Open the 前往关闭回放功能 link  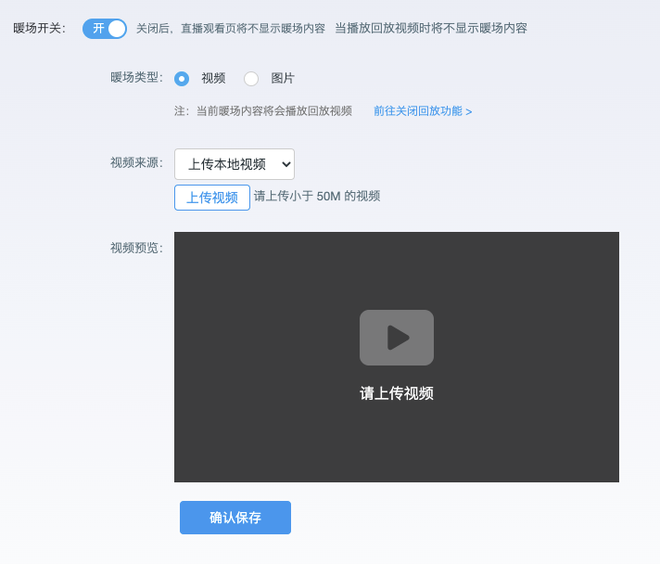[x=417, y=111]
